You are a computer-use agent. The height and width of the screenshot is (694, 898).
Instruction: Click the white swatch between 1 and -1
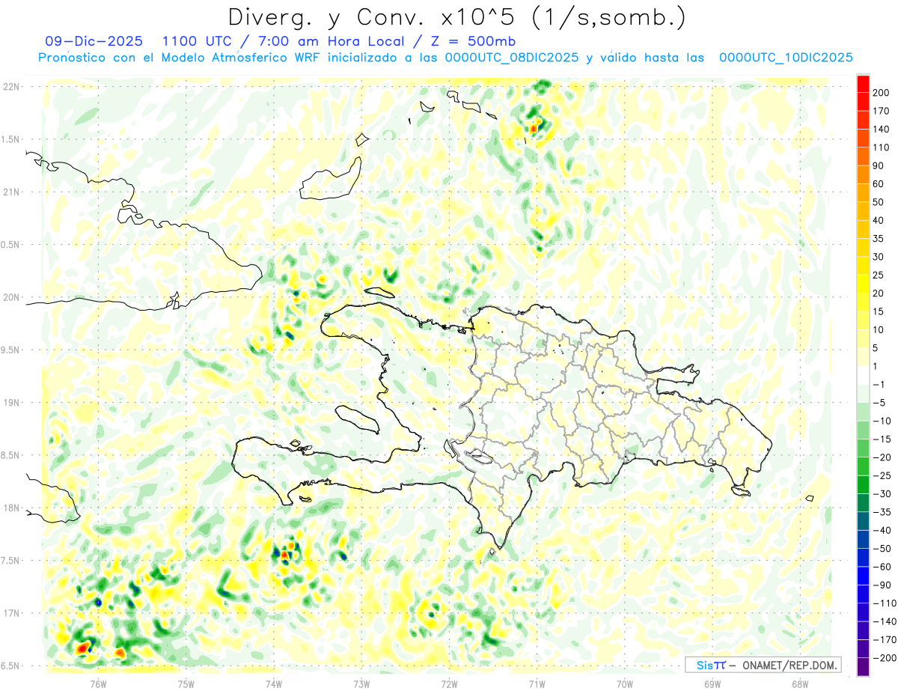(x=863, y=375)
